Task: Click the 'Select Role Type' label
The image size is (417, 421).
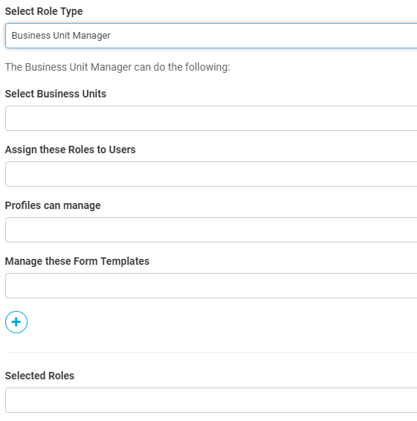Action: point(44,12)
